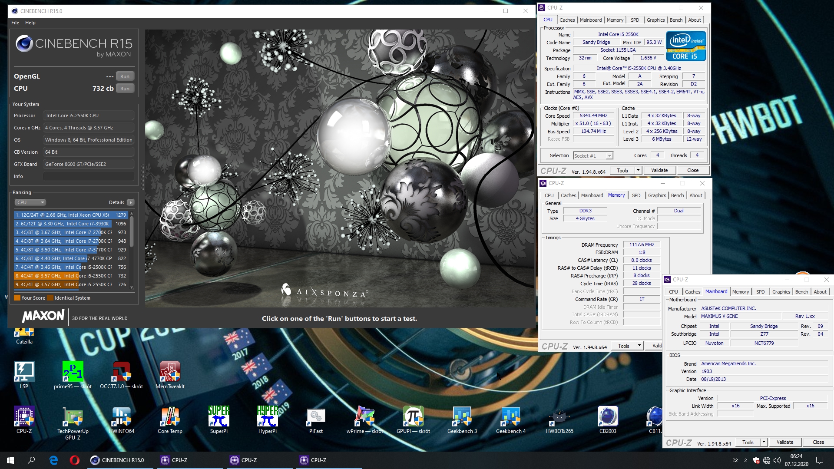Screen dimensions: 834x469
Task: Open CB2003 desktop icon
Action: (x=608, y=420)
